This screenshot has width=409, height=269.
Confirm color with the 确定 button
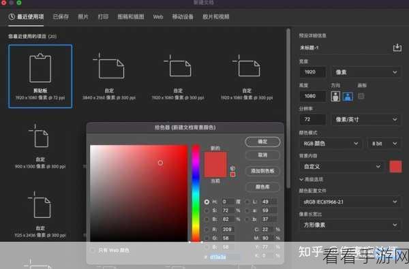[x=262, y=142]
